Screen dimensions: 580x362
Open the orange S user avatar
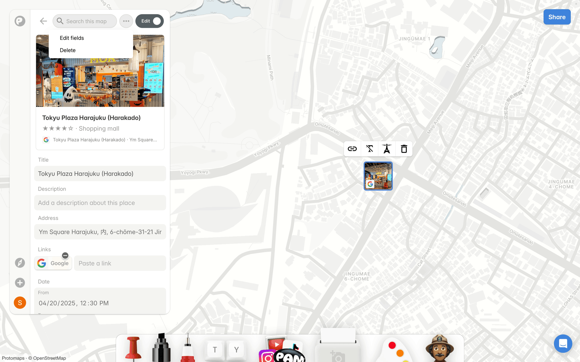(x=20, y=303)
